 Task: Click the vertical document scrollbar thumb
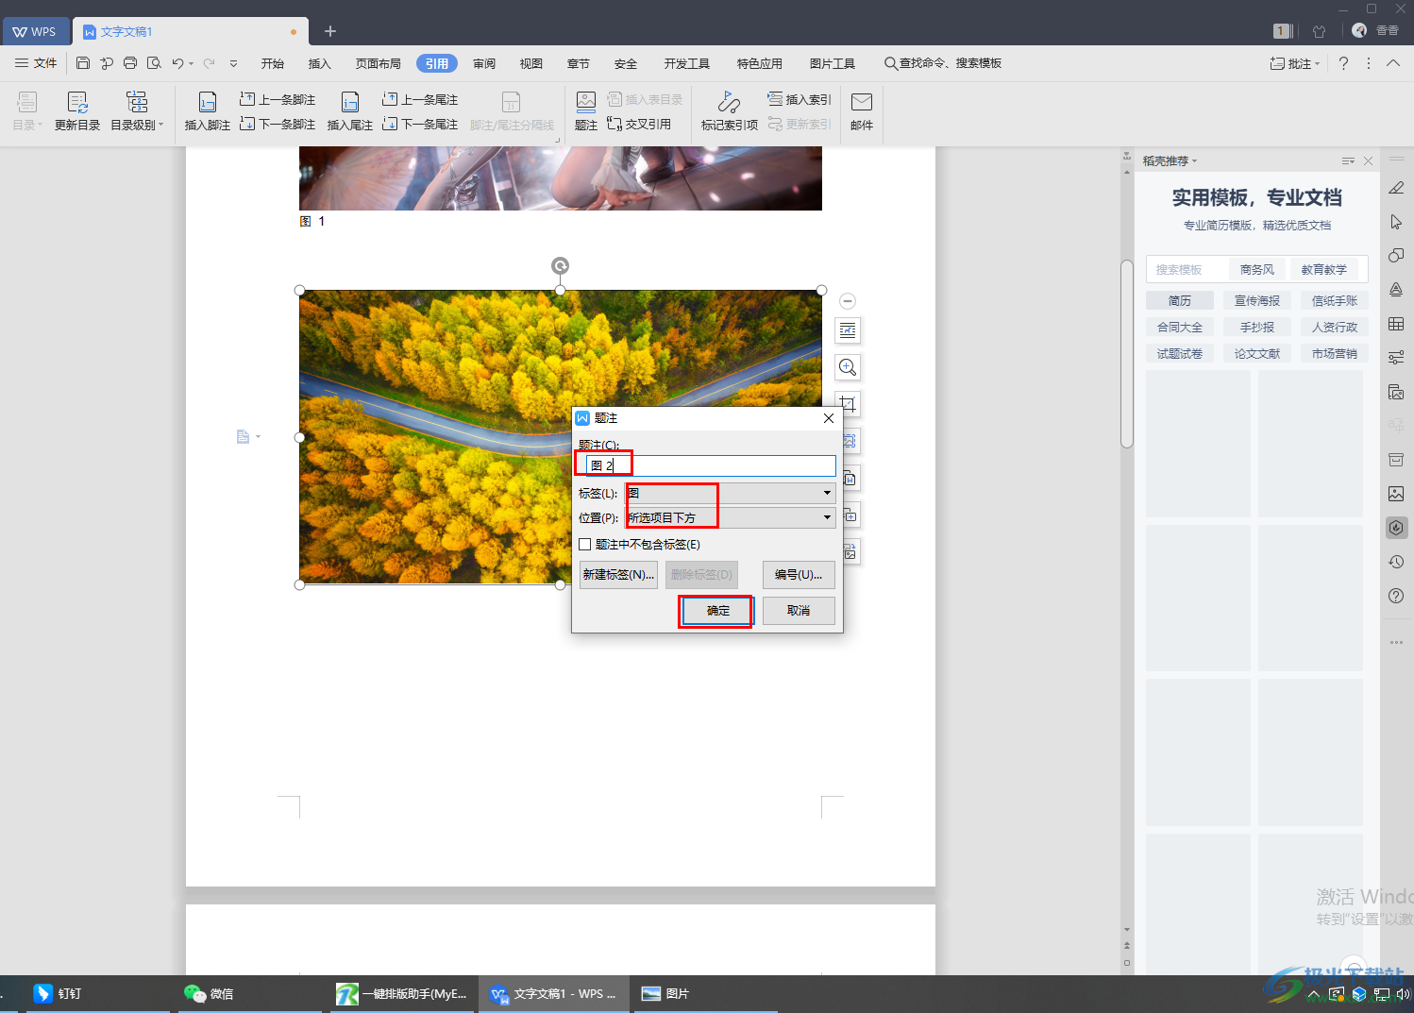pyautogui.click(x=1127, y=352)
